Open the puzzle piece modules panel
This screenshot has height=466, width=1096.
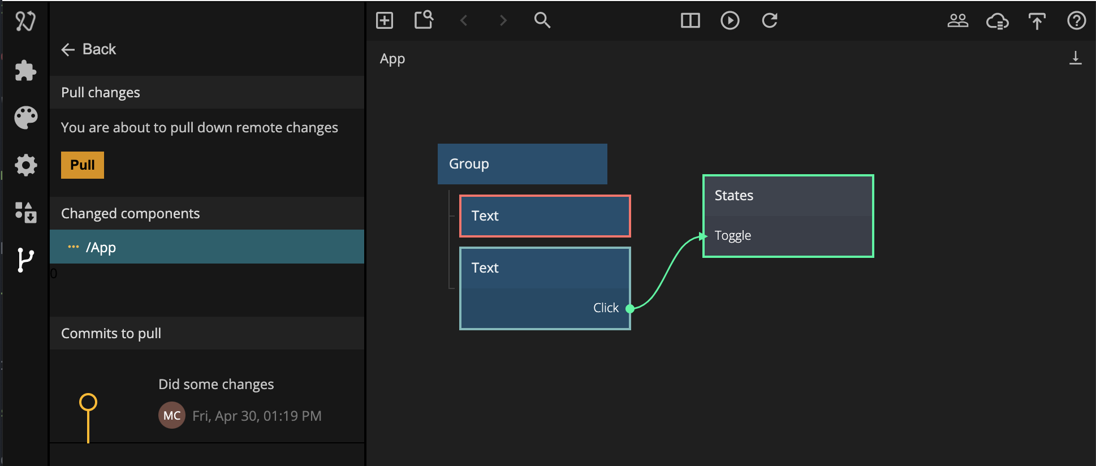[x=25, y=71]
